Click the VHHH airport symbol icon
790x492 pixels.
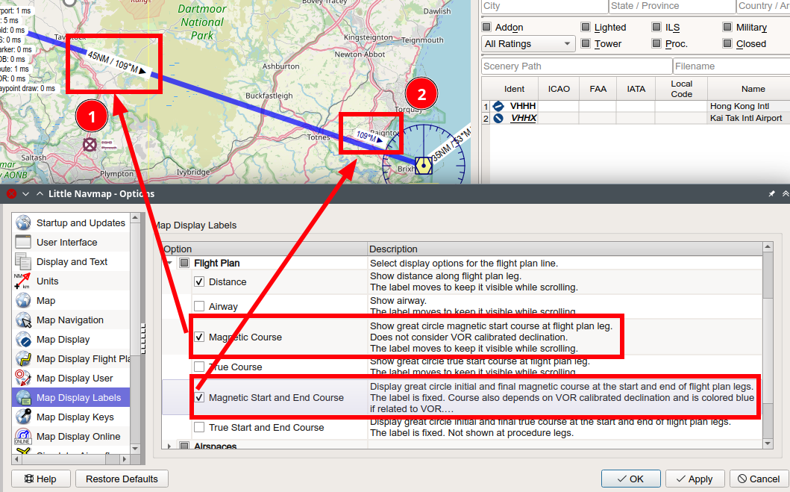498,106
